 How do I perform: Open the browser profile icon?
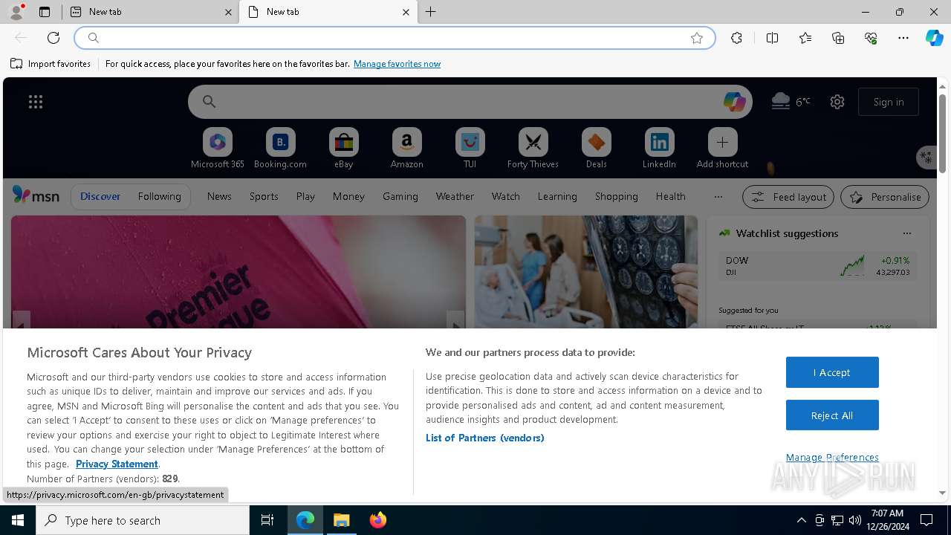coord(16,12)
